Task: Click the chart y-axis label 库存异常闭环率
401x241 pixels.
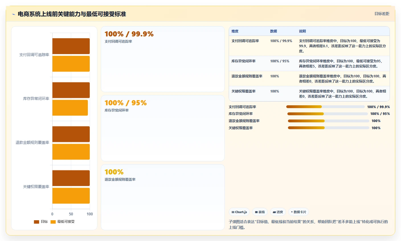Action: click(x=36, y=99)
